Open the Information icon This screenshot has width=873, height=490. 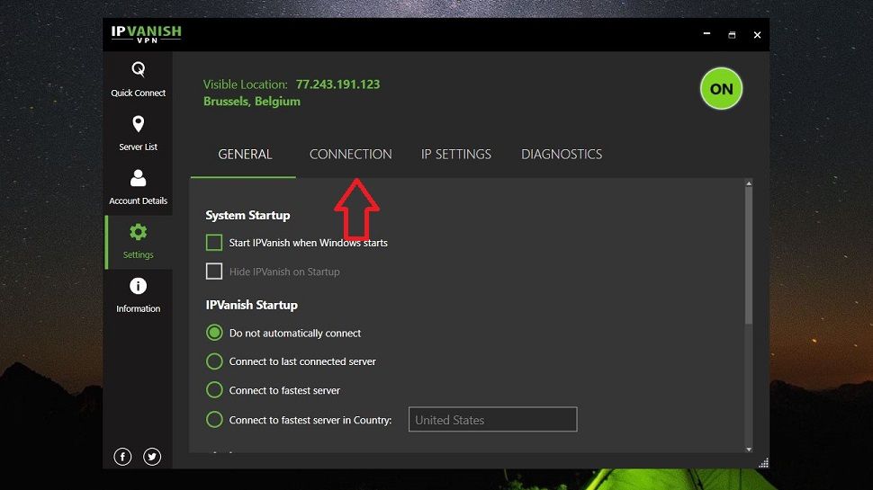[x=138, y=286]
